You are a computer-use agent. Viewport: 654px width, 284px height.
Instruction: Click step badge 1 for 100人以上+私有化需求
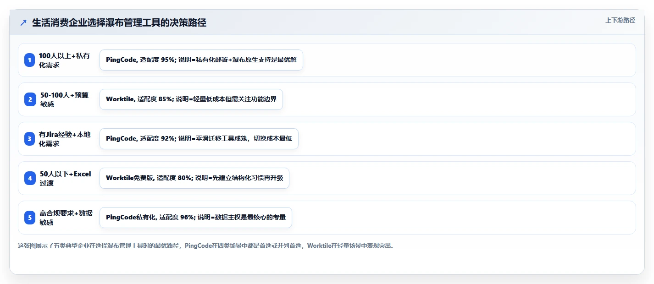30,60
